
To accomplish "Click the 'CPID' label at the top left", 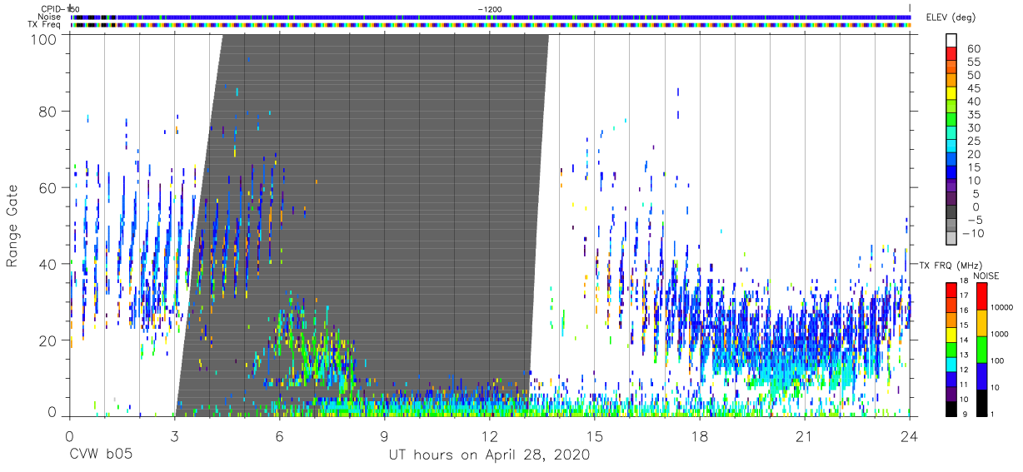I will pyautogui.click(x=52, y=8).
